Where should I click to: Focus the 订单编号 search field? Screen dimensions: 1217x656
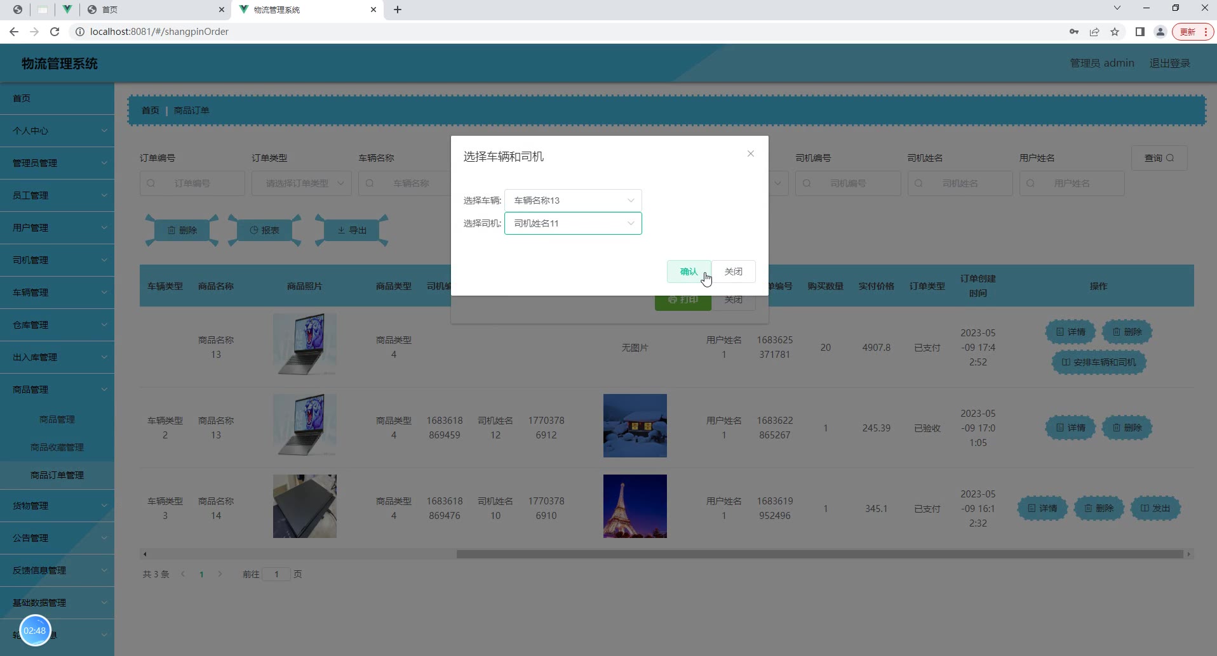click(x=192, y=183)
